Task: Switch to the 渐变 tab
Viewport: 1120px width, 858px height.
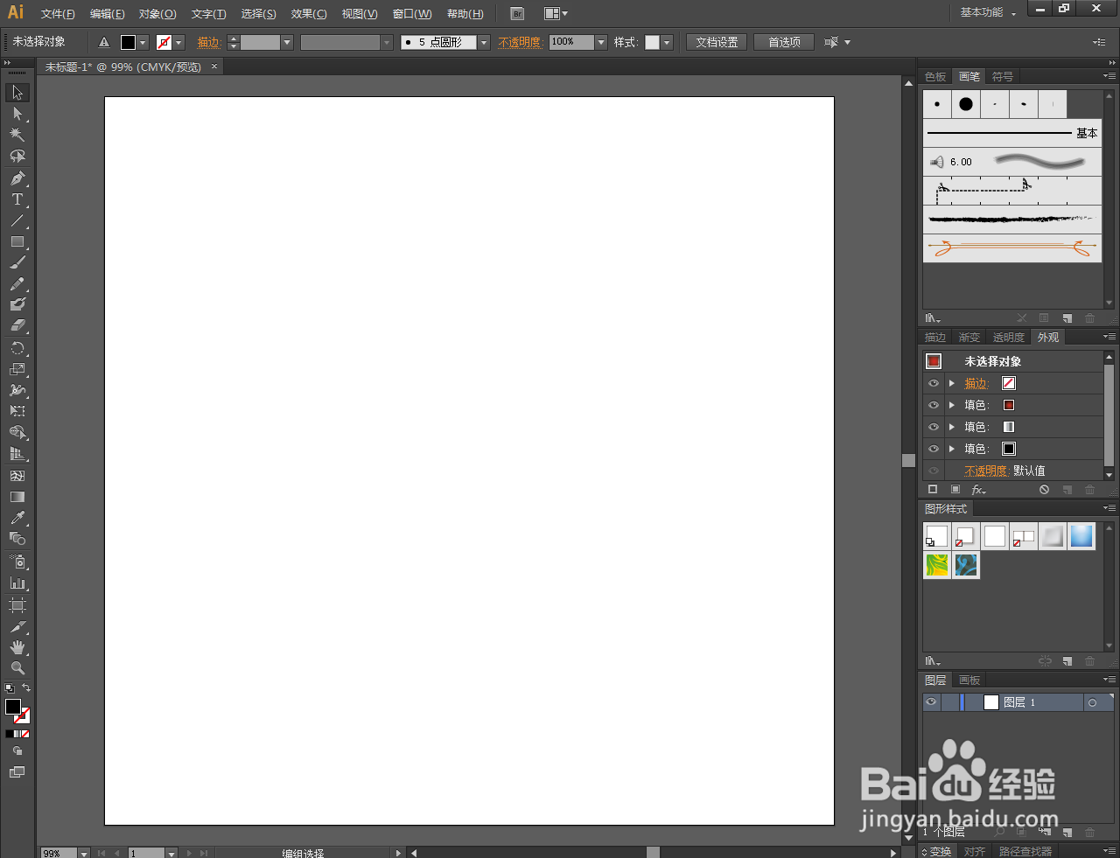Action: coord(969,338)
